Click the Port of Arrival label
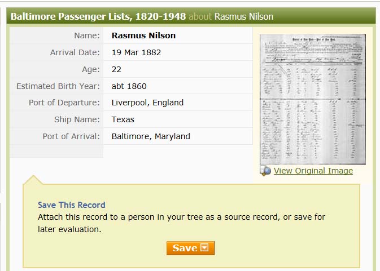 (x=71, y=136)
